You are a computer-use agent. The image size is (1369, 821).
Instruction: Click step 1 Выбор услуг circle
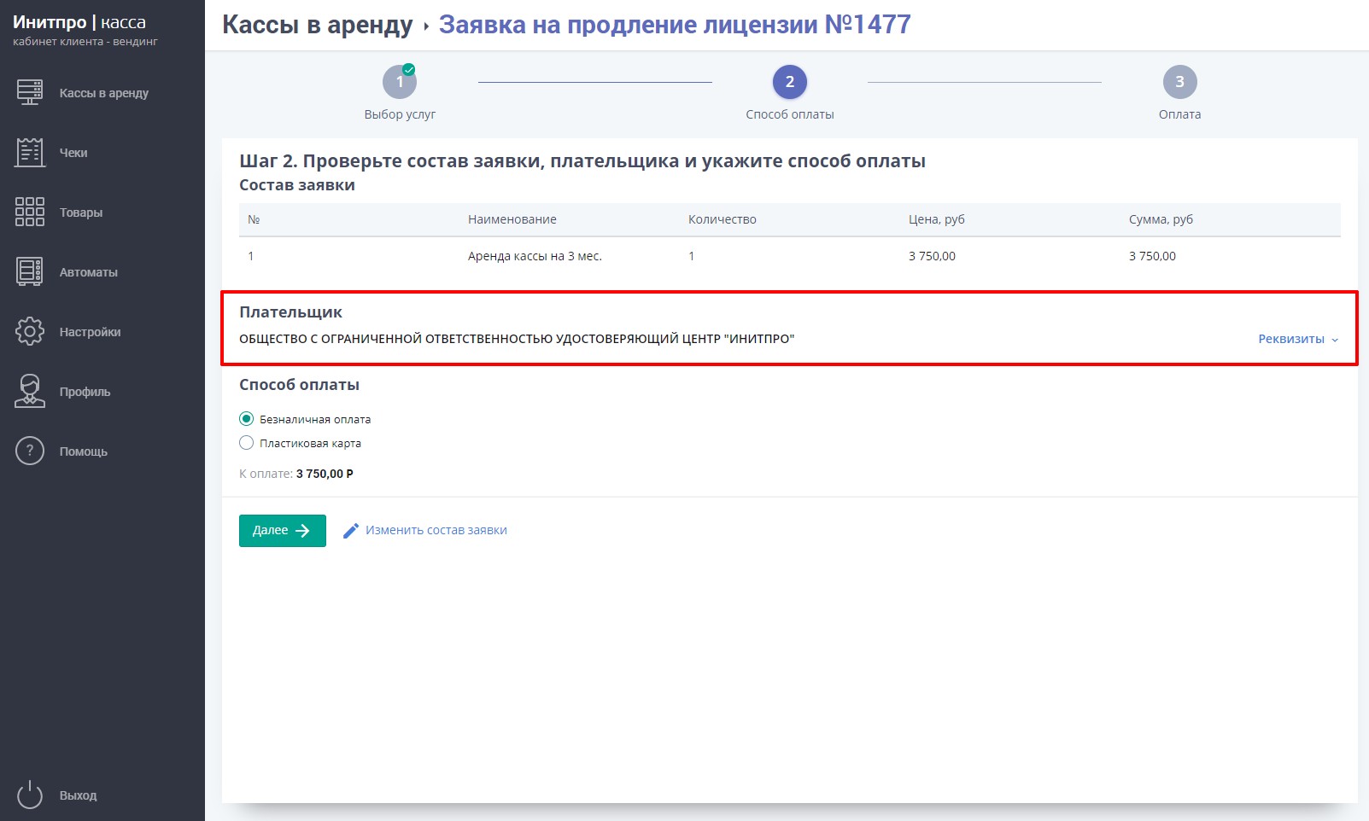[400, 82]
